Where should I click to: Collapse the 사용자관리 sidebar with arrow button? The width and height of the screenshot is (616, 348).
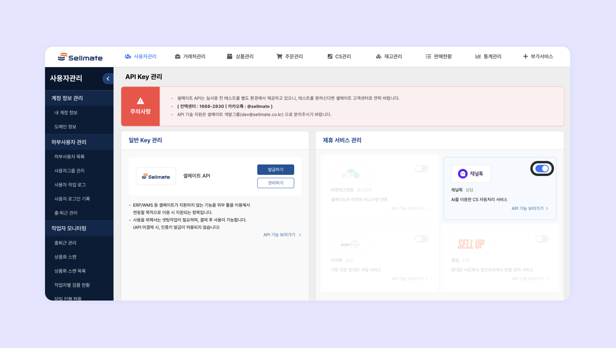tap(108, 79)
